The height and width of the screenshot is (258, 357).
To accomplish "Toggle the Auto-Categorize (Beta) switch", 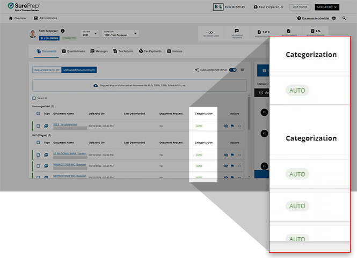I will coord(232,70).
